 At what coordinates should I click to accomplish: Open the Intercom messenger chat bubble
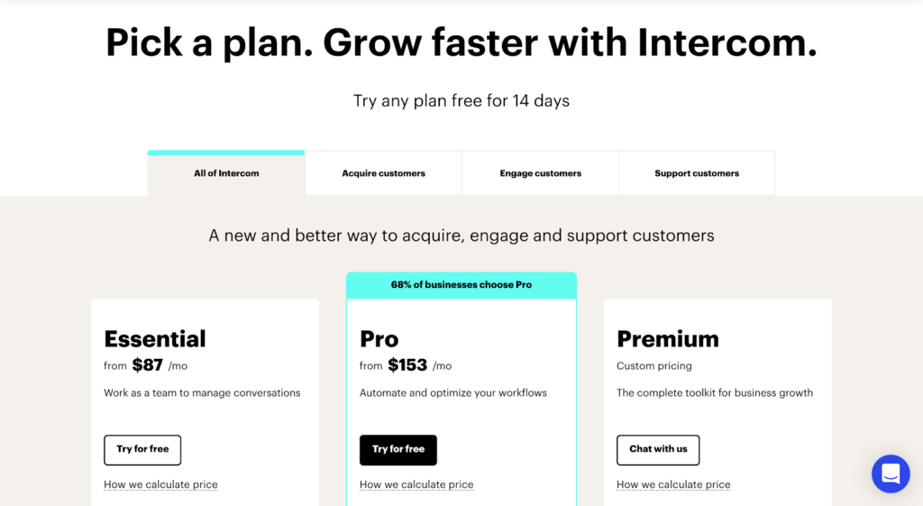[x=891, y=474]
